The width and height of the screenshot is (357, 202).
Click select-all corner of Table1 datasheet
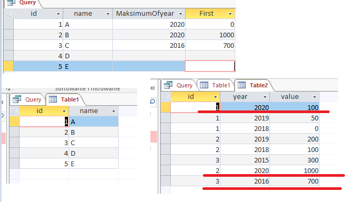[14, 111]
